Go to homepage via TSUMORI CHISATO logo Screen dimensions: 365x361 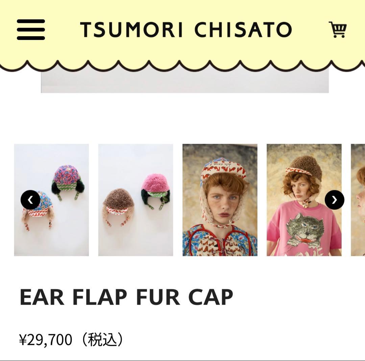186,29
